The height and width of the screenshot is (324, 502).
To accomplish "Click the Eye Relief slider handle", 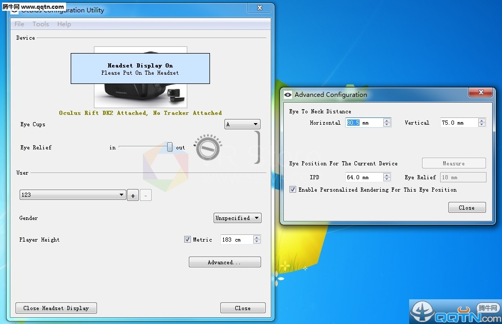I will (170, 147).
